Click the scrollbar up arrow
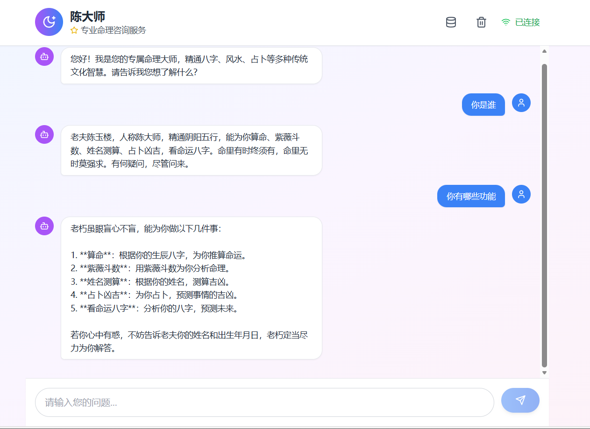This screenshot has width=590, height=429. (544, 51)
